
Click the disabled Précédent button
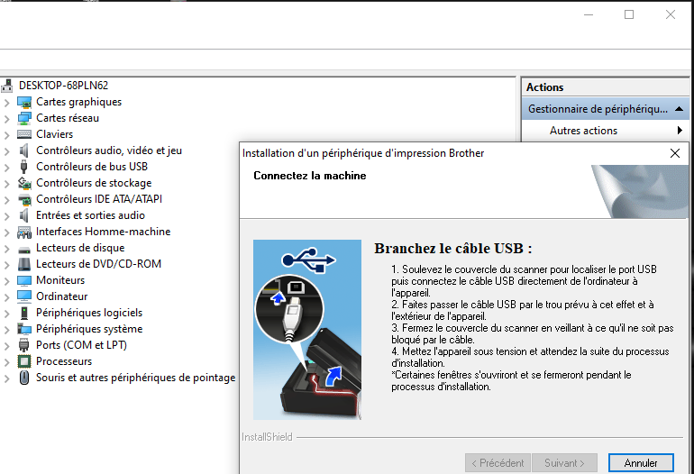pyautogui.click(x=498, y=463)
